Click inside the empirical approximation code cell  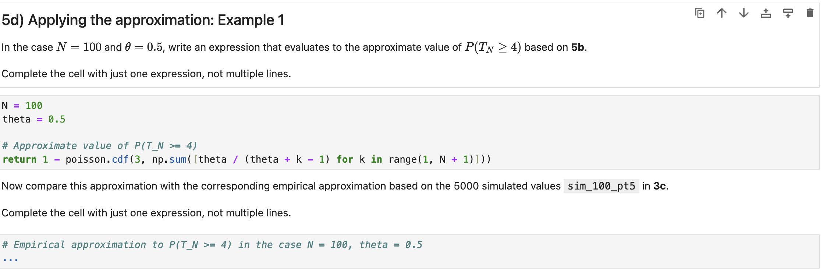[221, 252]
